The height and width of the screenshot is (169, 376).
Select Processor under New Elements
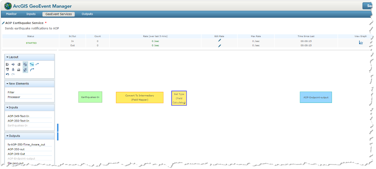click(30, 97)
